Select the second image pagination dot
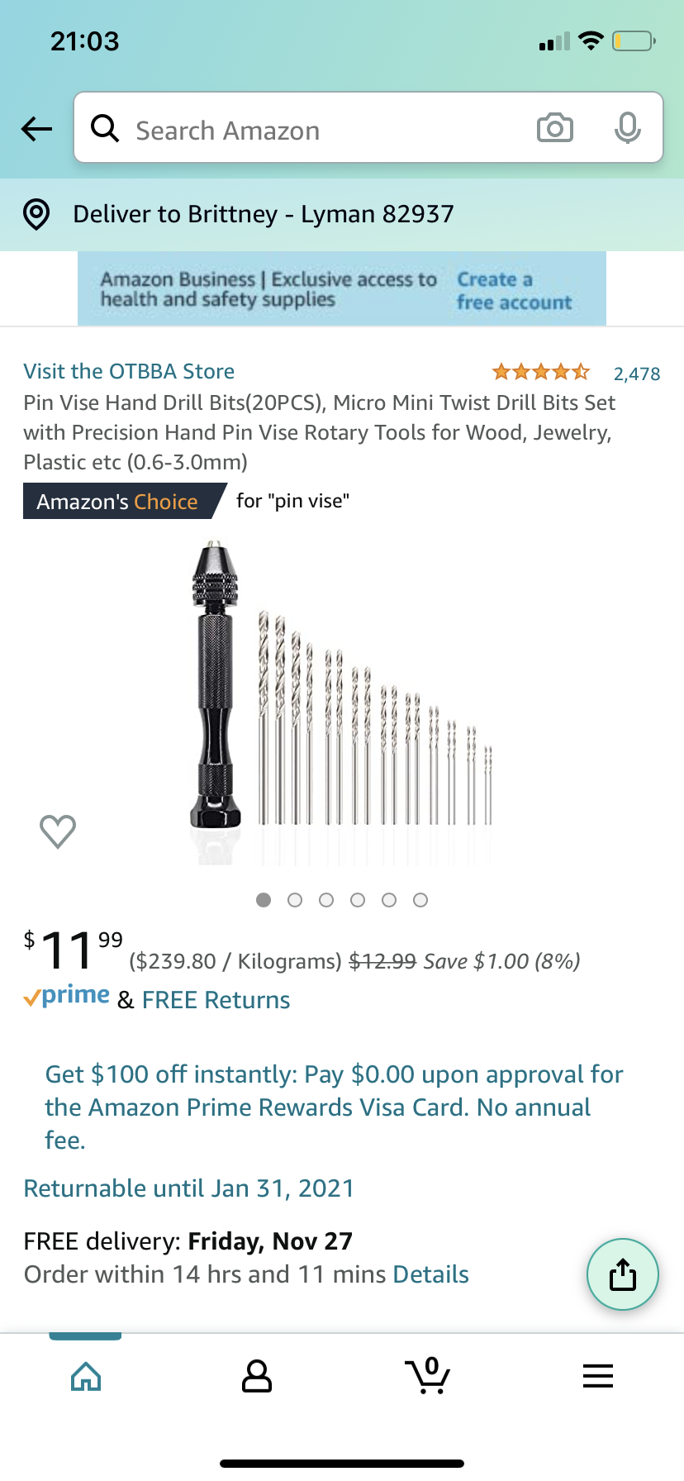 pyautogui.click(x=295, y=900)
